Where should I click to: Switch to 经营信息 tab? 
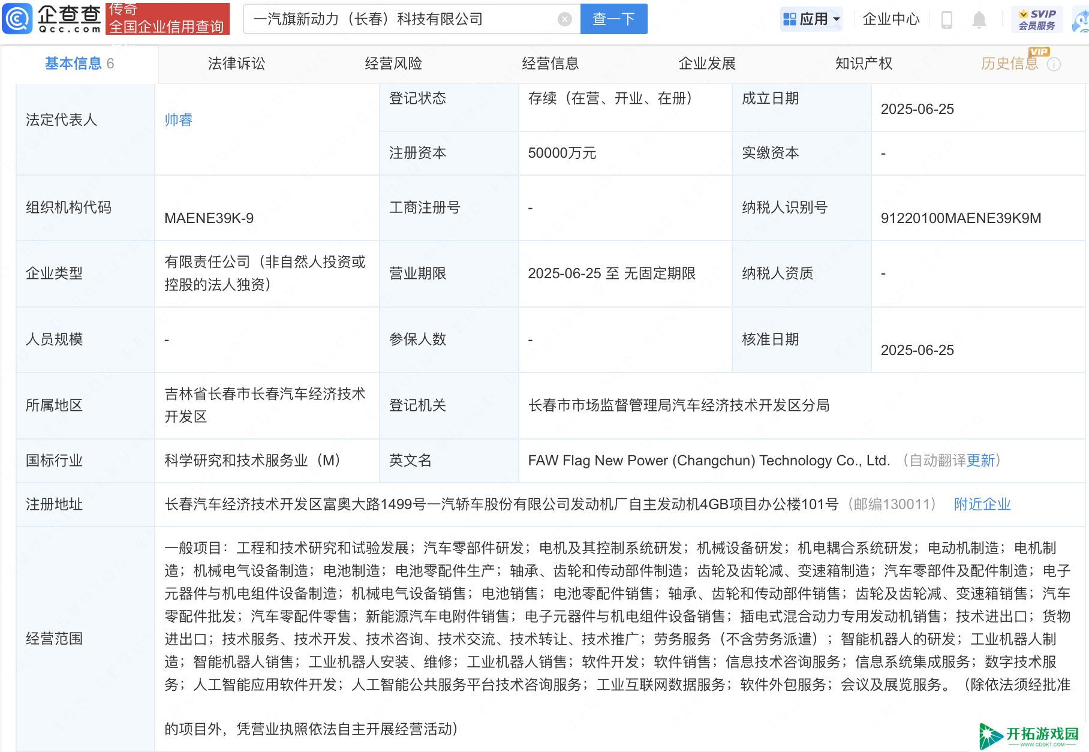[550, 64]
